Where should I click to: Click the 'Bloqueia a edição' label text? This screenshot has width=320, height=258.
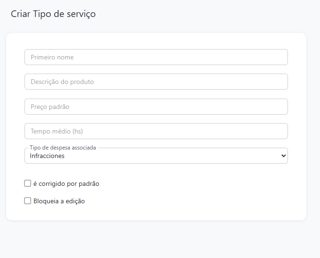[59, 201]
